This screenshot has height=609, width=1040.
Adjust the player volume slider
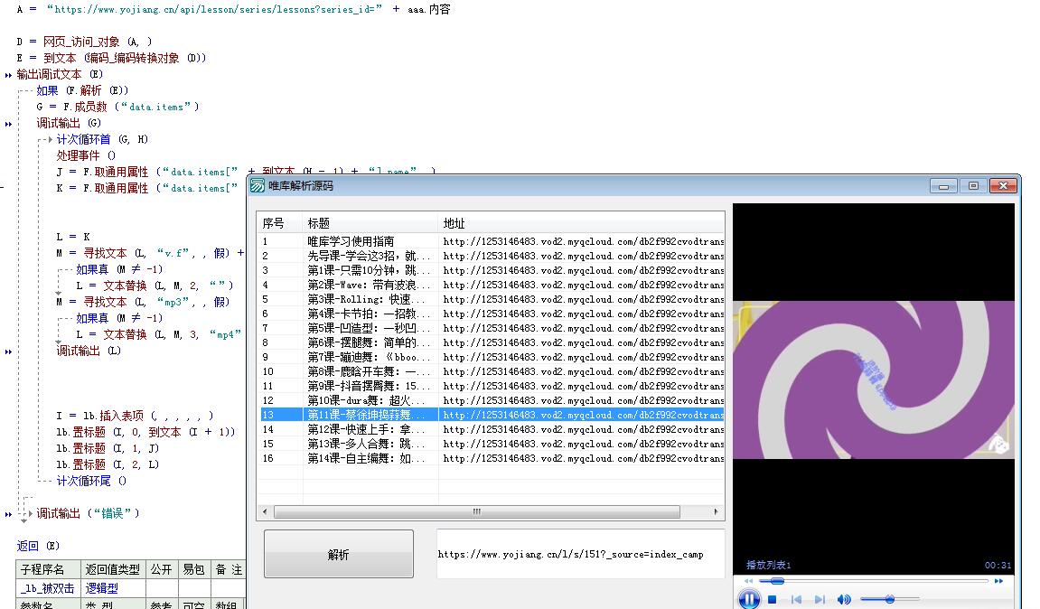890,600
